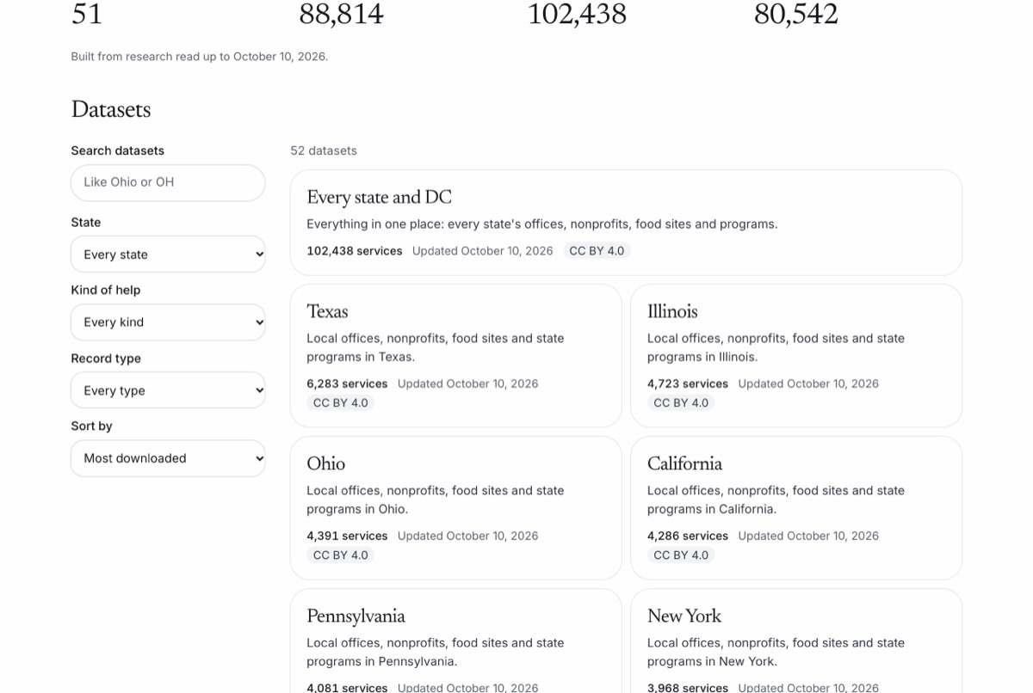Open the California dataset card
This screenshot has width=1033, height=693.
click(796, 508)
